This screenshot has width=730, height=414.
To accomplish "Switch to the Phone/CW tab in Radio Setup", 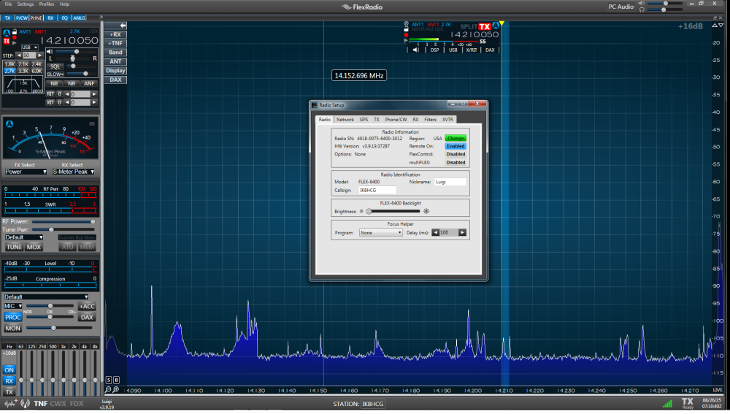I will tap(396, 120).
